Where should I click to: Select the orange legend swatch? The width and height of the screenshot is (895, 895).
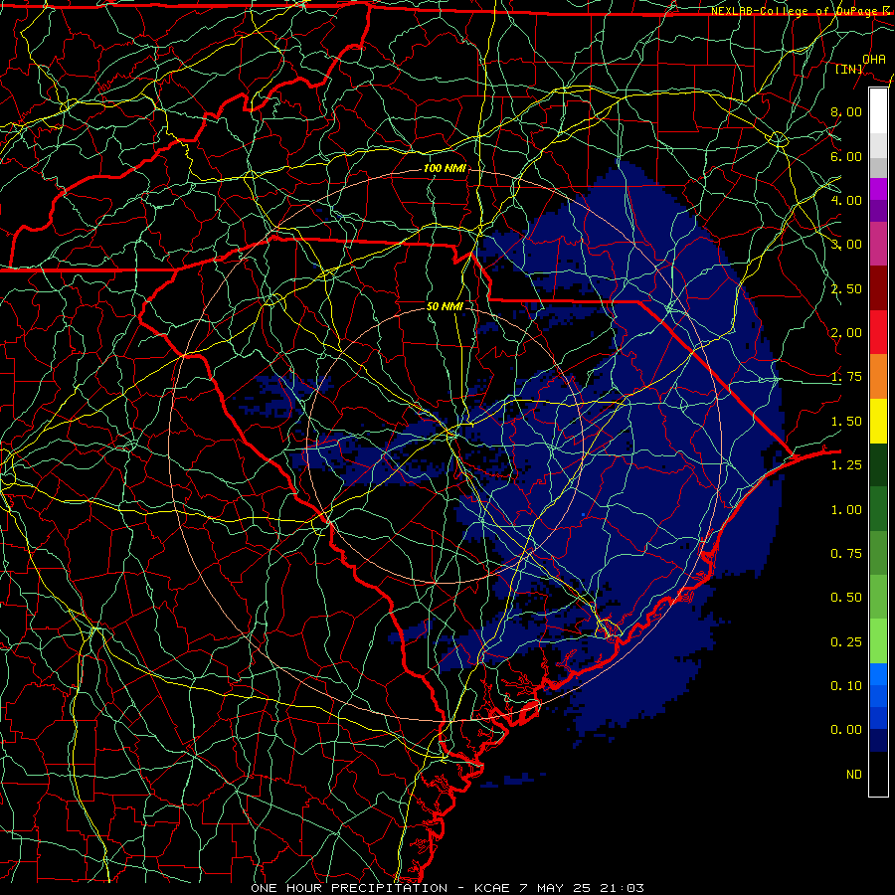(x=878, y=377)
